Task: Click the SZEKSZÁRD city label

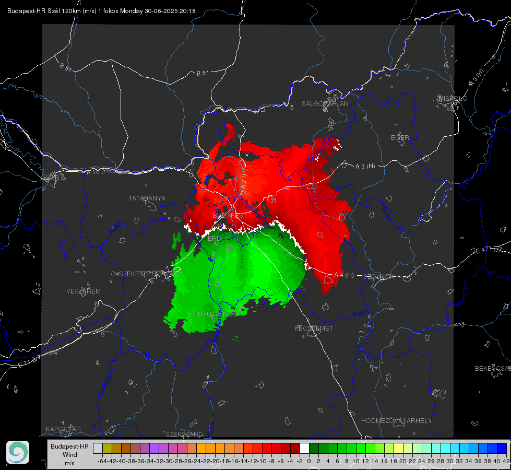Action: [184, 434]
